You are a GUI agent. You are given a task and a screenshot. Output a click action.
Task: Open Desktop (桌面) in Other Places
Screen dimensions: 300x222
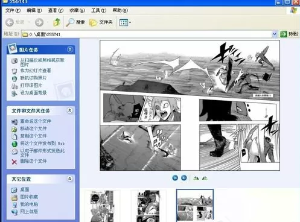(25, 189)
